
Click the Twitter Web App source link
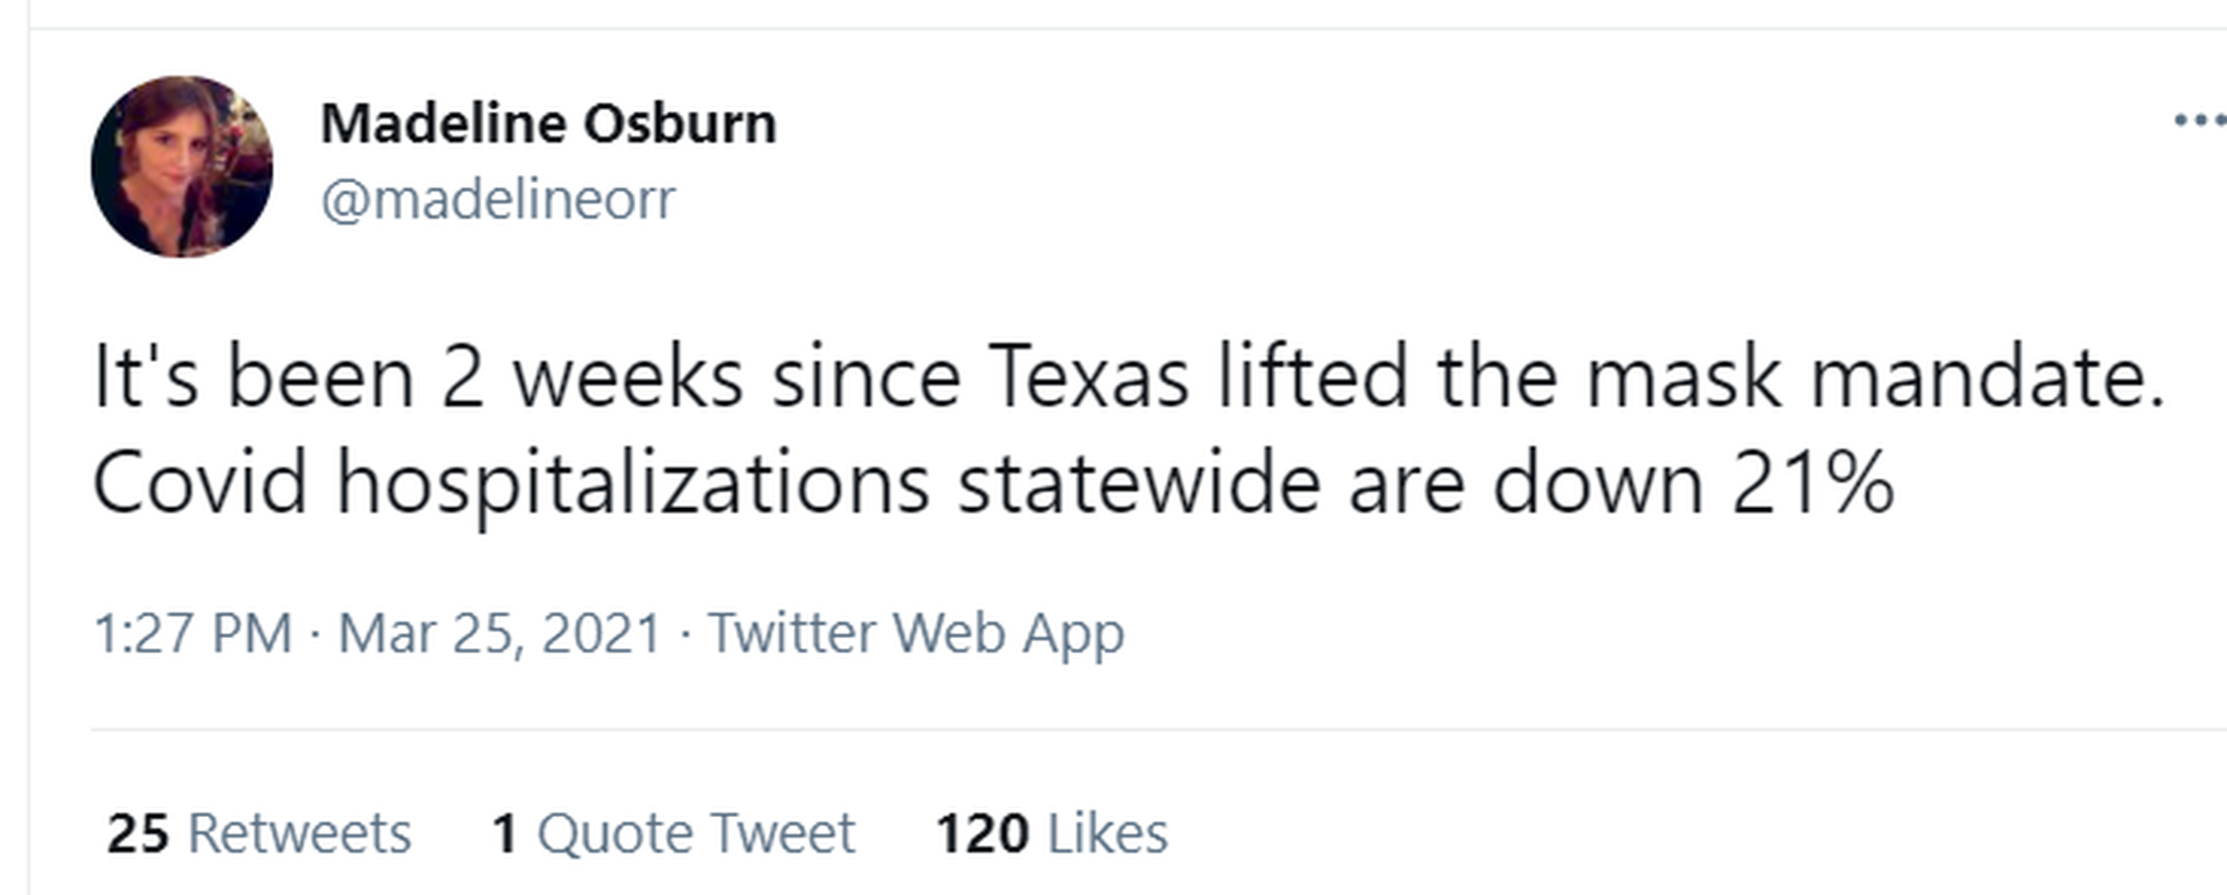point(917,633)
